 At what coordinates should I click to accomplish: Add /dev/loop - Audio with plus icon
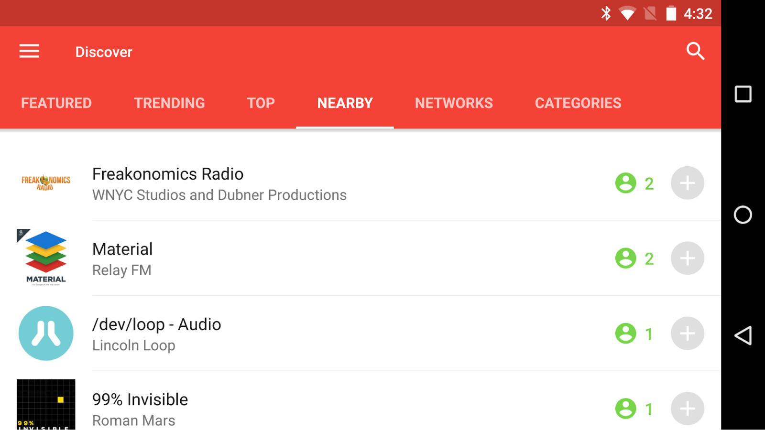pos(687,333)
